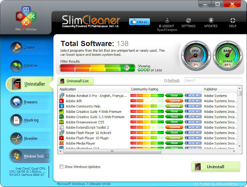The image size is (247, 187).
Task: Open More Info for Adobe Dreamweaver CS5
Action: 193,122
